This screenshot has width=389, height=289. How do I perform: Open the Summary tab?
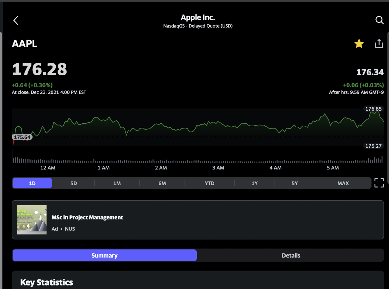click(105, 255)
